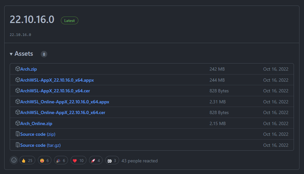Click the package icon beside ArchWSL_Online-AppX_22.10.16.0_x64.appx
Viewport: 304px width, 174px height.
tap(18, 102)
